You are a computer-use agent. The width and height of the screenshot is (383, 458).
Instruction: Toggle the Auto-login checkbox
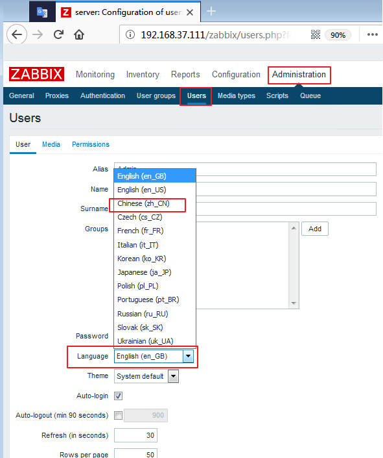coord(119,396)
